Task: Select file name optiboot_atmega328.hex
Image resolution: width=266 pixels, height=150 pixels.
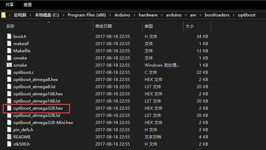Action: coord(38,108)
